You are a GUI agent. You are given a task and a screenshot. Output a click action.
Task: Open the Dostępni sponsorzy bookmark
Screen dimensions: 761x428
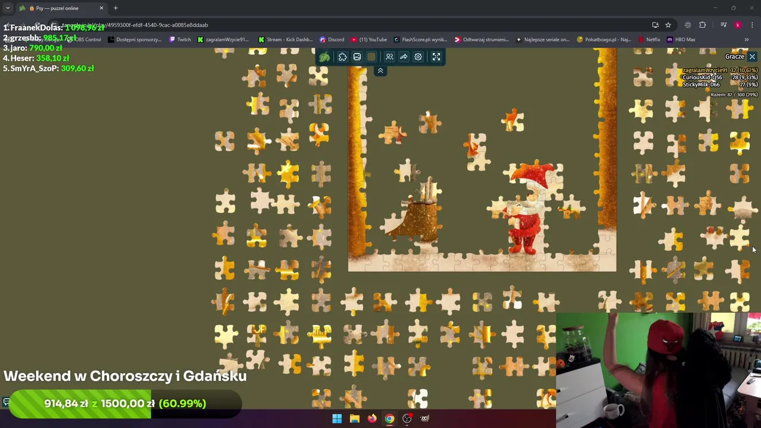pyautogui.click(x=134, y=40)
